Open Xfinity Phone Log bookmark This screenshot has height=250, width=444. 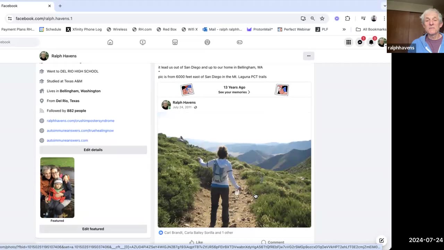(84, 30)
